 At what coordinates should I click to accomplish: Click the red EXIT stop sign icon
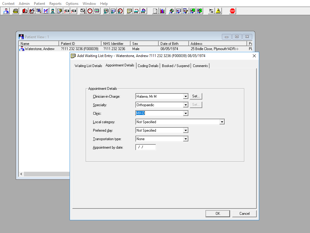[x=232, y=11]
